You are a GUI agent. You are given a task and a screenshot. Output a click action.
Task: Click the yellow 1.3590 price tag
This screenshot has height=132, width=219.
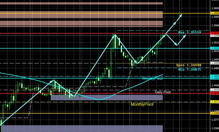pos(215,13)
